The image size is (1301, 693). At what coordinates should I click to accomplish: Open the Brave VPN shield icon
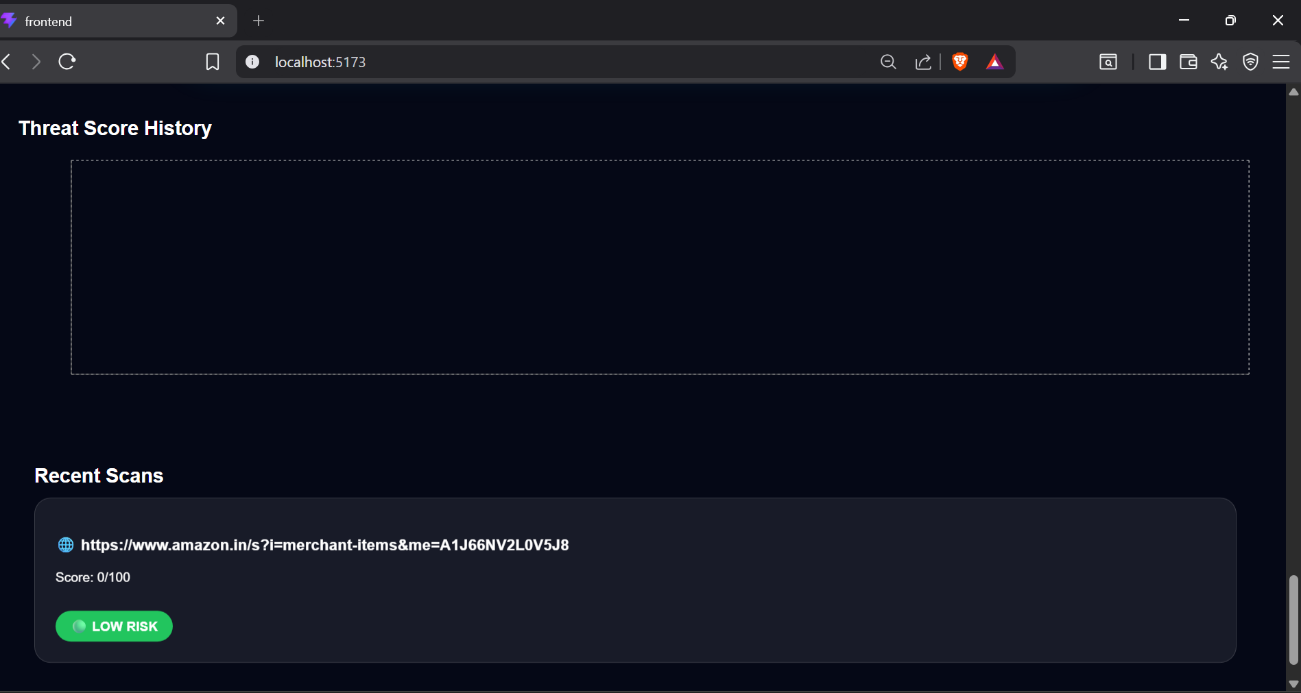coord(1251,62)
